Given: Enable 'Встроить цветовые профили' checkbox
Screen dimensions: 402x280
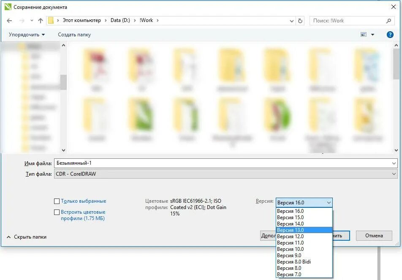Looking at the screenshot, I should [x=57, y=212].
